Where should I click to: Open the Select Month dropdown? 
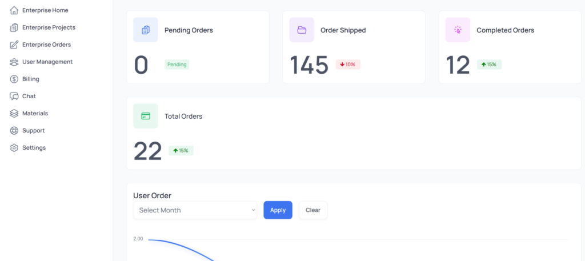[x=195, y=210]
